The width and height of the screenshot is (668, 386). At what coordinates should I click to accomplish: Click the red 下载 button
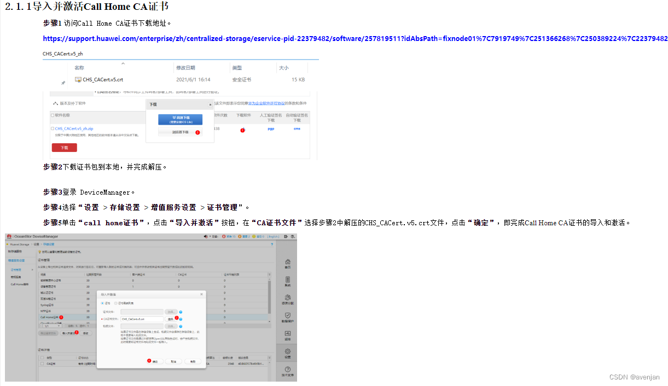coord(64,148)
